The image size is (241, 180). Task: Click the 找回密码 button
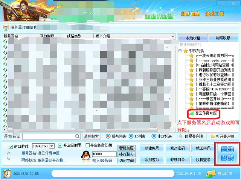click(203, 148)
